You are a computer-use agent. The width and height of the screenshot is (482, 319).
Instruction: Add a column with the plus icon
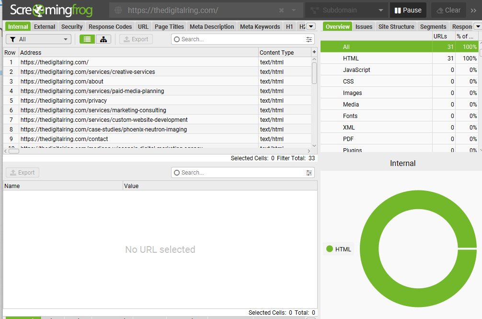pyautogui.click(x=314, y=52)
